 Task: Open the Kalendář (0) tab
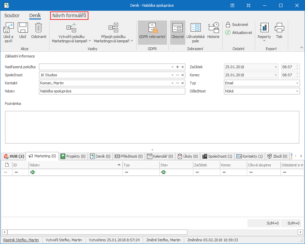pyautogui.click(x=160, y=156)
